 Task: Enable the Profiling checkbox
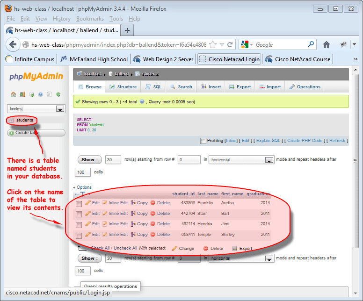(203, 141)
